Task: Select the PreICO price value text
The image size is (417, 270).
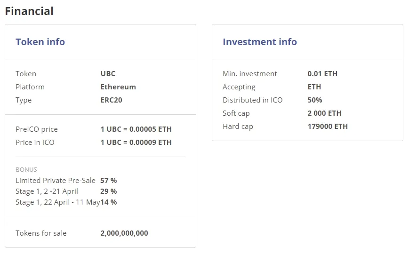Action: tap(136, 129)
